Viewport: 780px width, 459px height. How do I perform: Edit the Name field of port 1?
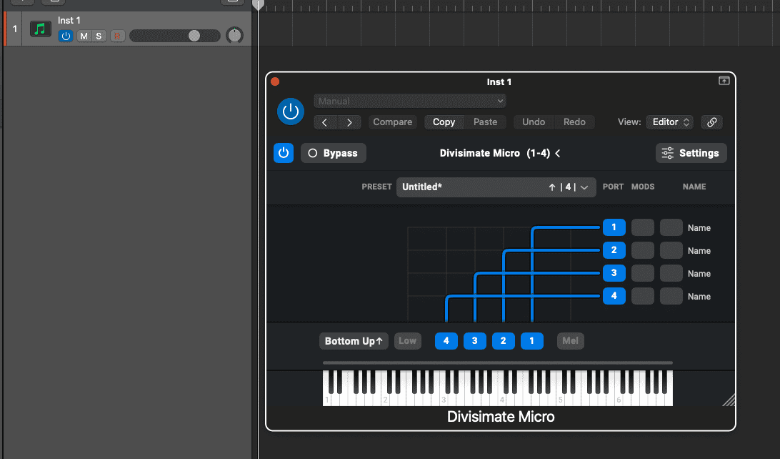699,228
